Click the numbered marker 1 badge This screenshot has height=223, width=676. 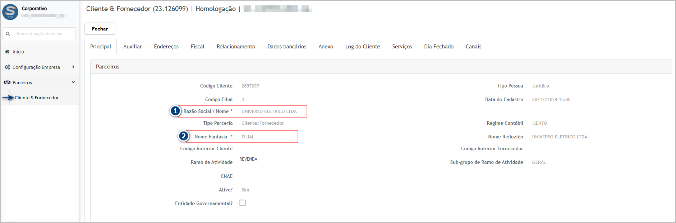point(175,111)
